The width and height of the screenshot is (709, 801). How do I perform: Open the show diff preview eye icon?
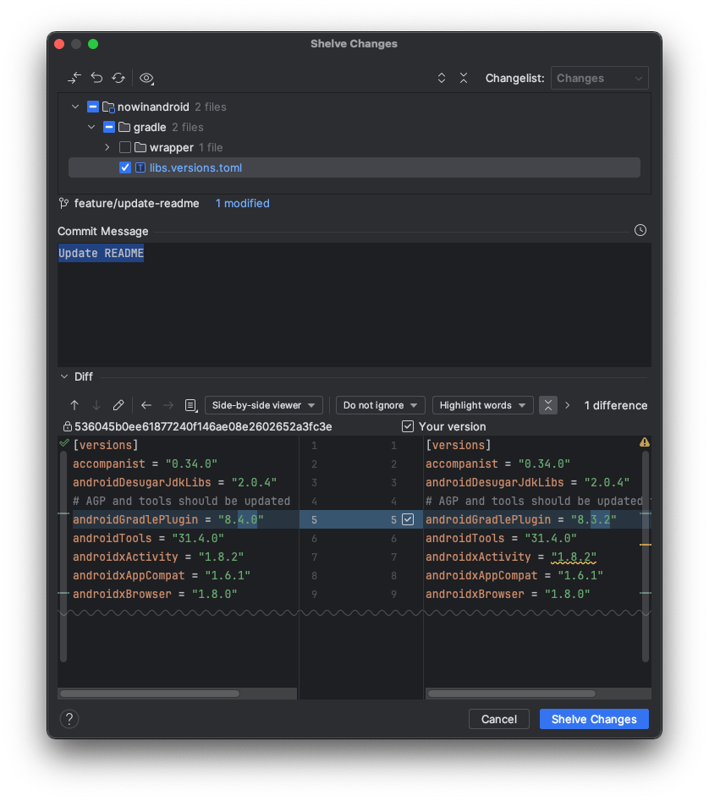click(x=146, y=78)
